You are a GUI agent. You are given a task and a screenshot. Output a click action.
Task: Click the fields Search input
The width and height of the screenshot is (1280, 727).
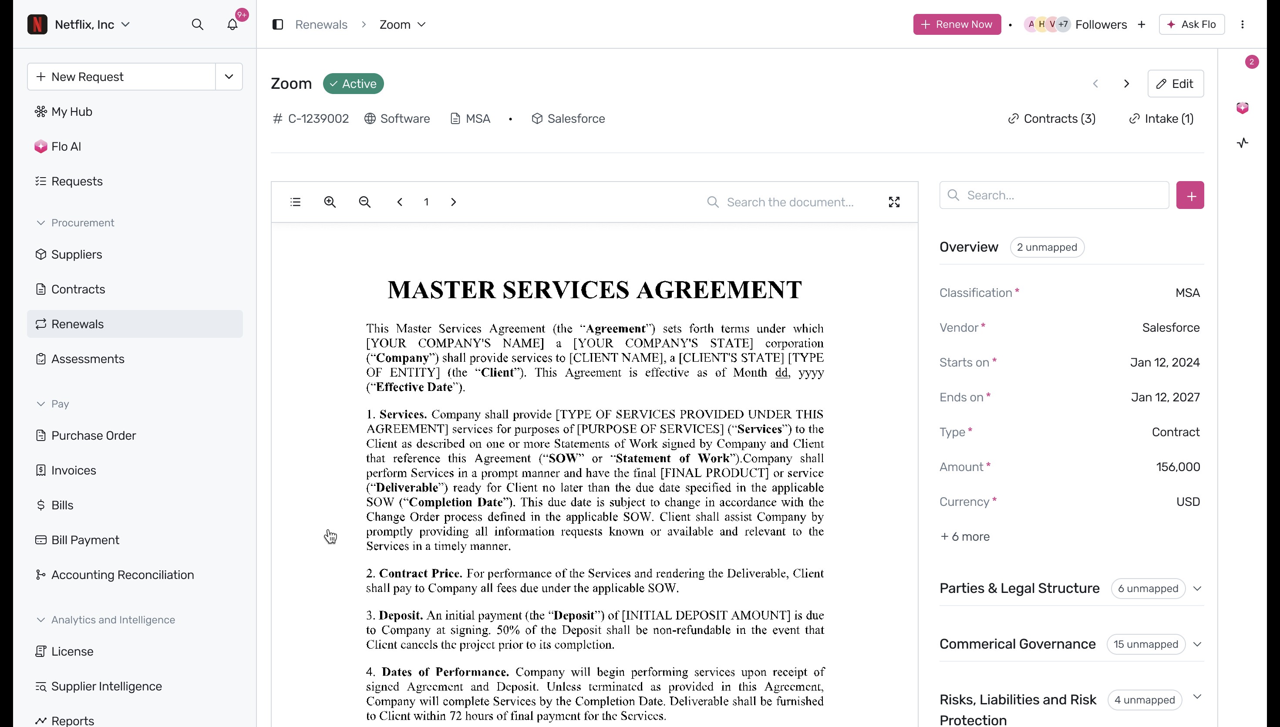point(1054,195)
